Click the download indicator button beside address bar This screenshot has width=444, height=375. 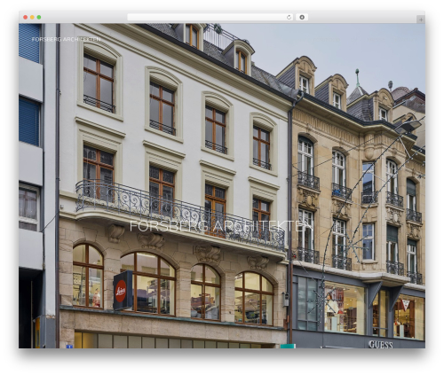click(302, 17)
